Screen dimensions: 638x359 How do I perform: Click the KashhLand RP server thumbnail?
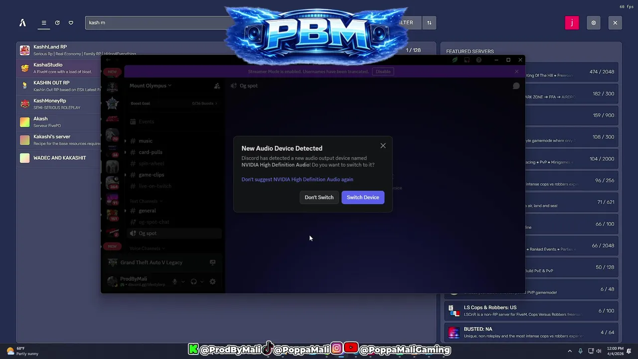click(24, 50)
